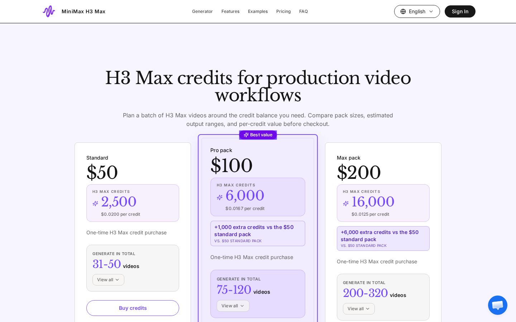Open the FAQ nav link

click(304, 11)
